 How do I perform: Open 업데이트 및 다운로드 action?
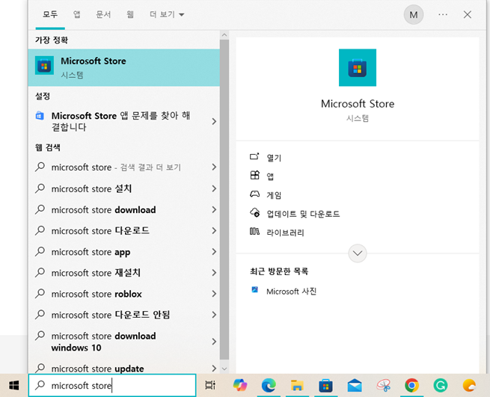303,214
